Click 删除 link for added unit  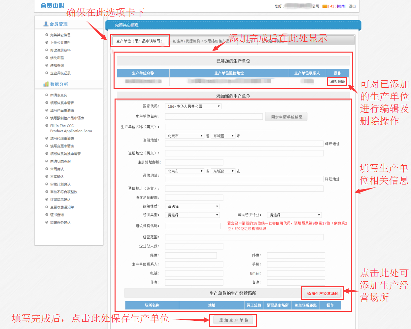[x=342, y=82]
